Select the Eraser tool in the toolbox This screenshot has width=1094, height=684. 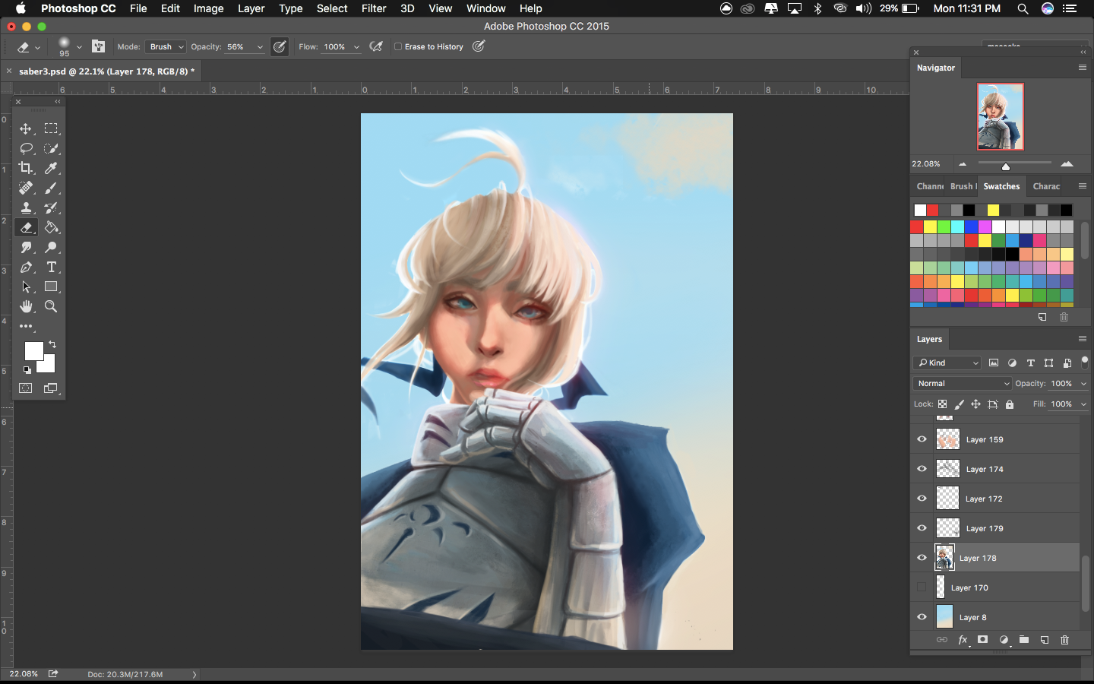tap(26, 227)
